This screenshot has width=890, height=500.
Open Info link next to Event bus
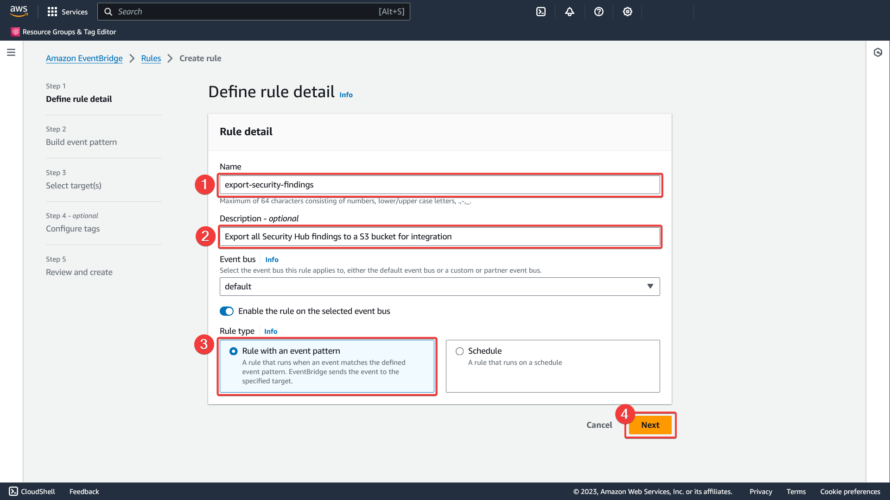click(272, 260)
